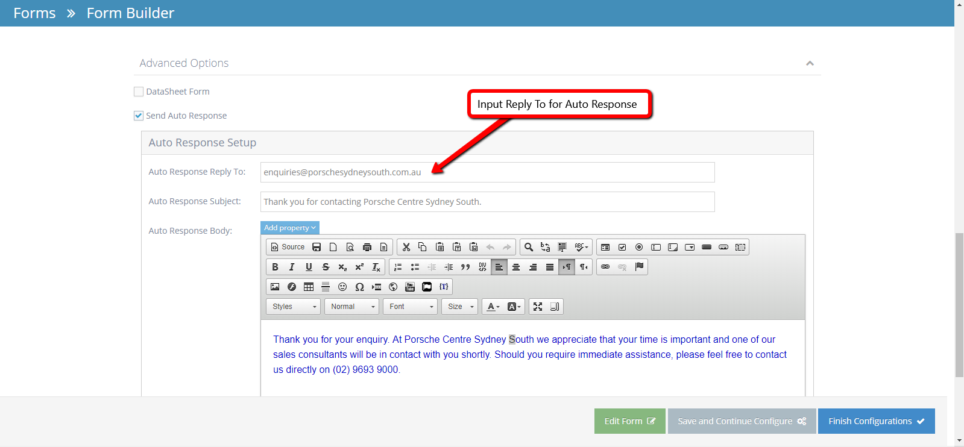964x447 pixels.
Task: Click the Print icon
Action: pos(367,247)
